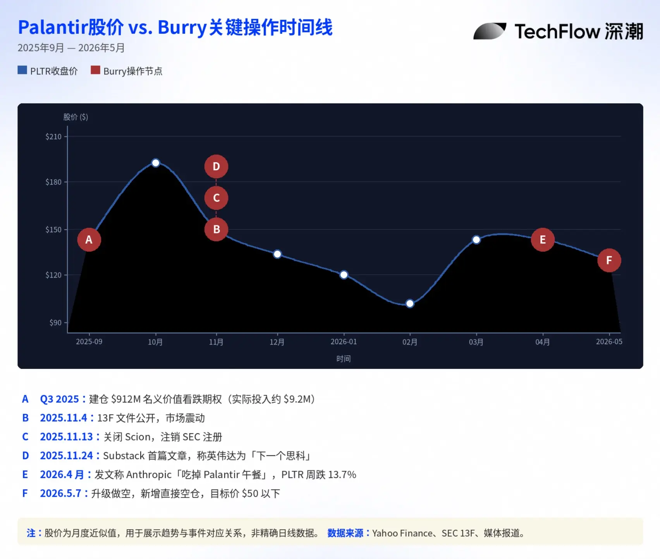Click the white data point at the October peak

(x=156, y=163)
